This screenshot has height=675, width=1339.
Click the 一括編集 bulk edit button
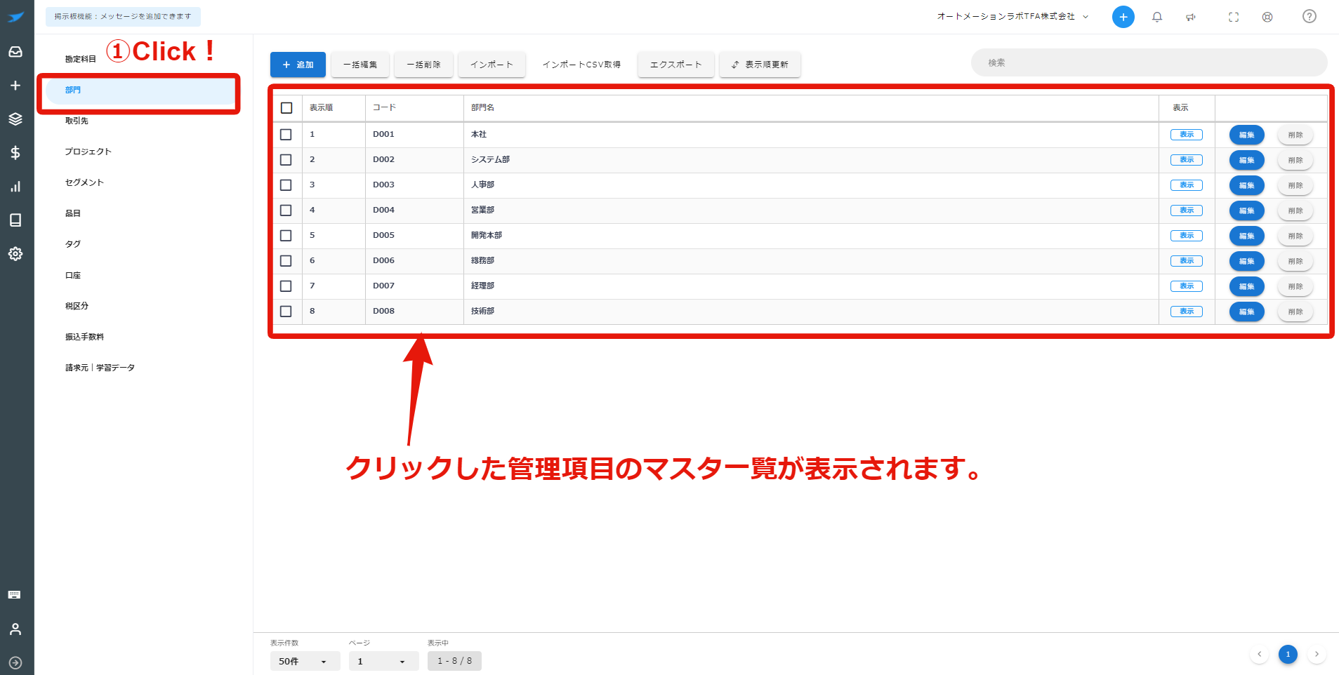pos(360,65)
